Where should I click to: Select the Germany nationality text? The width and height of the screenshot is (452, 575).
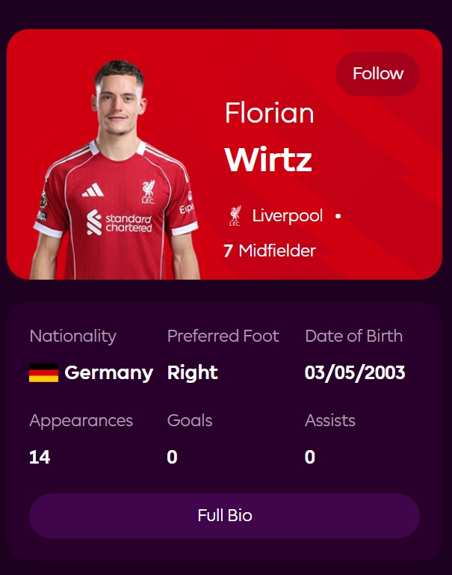[x=108, y=373]
